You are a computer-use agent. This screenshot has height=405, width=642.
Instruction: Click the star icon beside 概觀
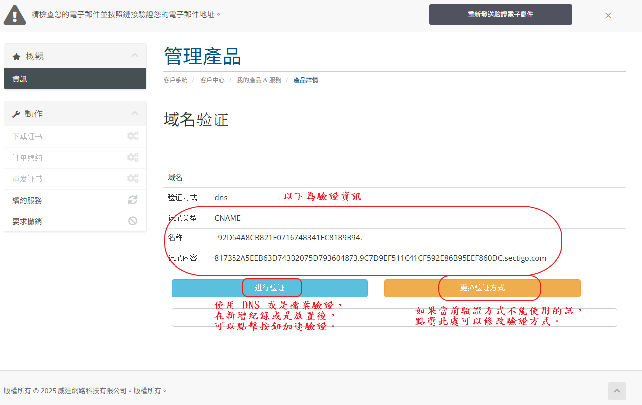16,57
